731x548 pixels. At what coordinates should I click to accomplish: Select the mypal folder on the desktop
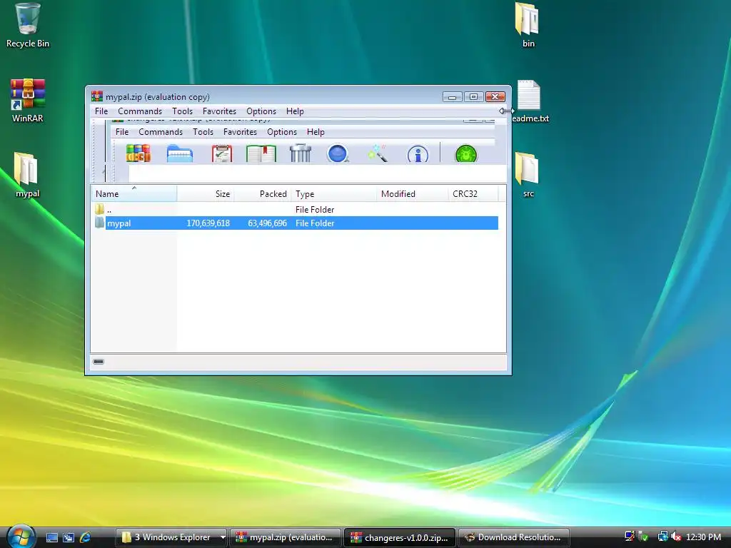[x=28, y=176]
